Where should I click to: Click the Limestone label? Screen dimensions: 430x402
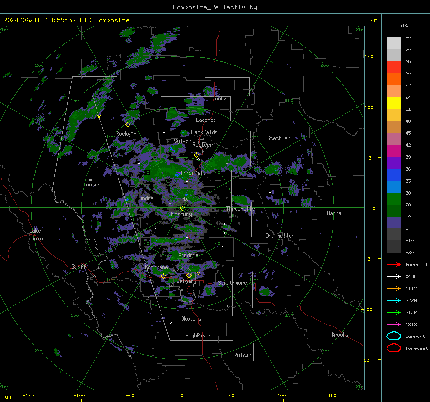90,185
